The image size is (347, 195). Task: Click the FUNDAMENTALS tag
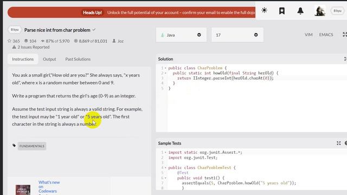(x=32, y=146)
